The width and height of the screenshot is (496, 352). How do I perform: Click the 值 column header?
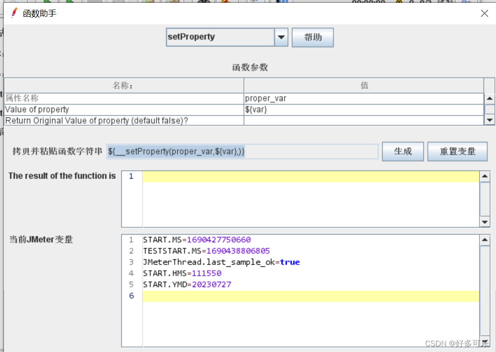click(364, 85)
